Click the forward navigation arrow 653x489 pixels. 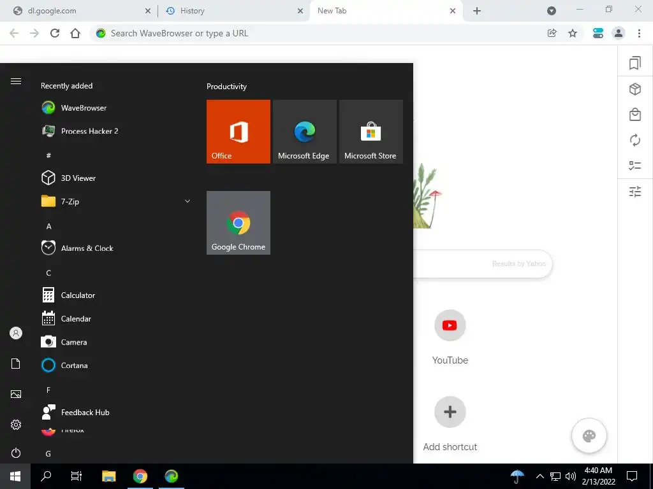(x=34, y=33)
